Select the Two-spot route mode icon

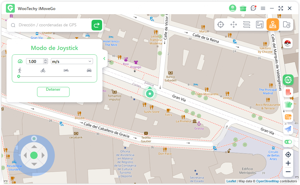tap(247, 25)
